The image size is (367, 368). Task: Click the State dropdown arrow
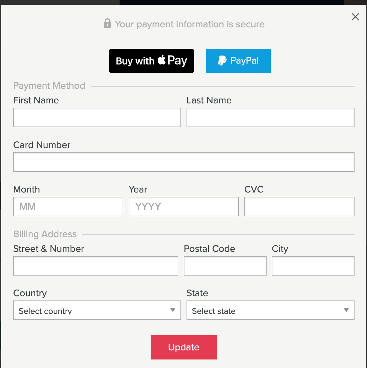tap(346, 310)
